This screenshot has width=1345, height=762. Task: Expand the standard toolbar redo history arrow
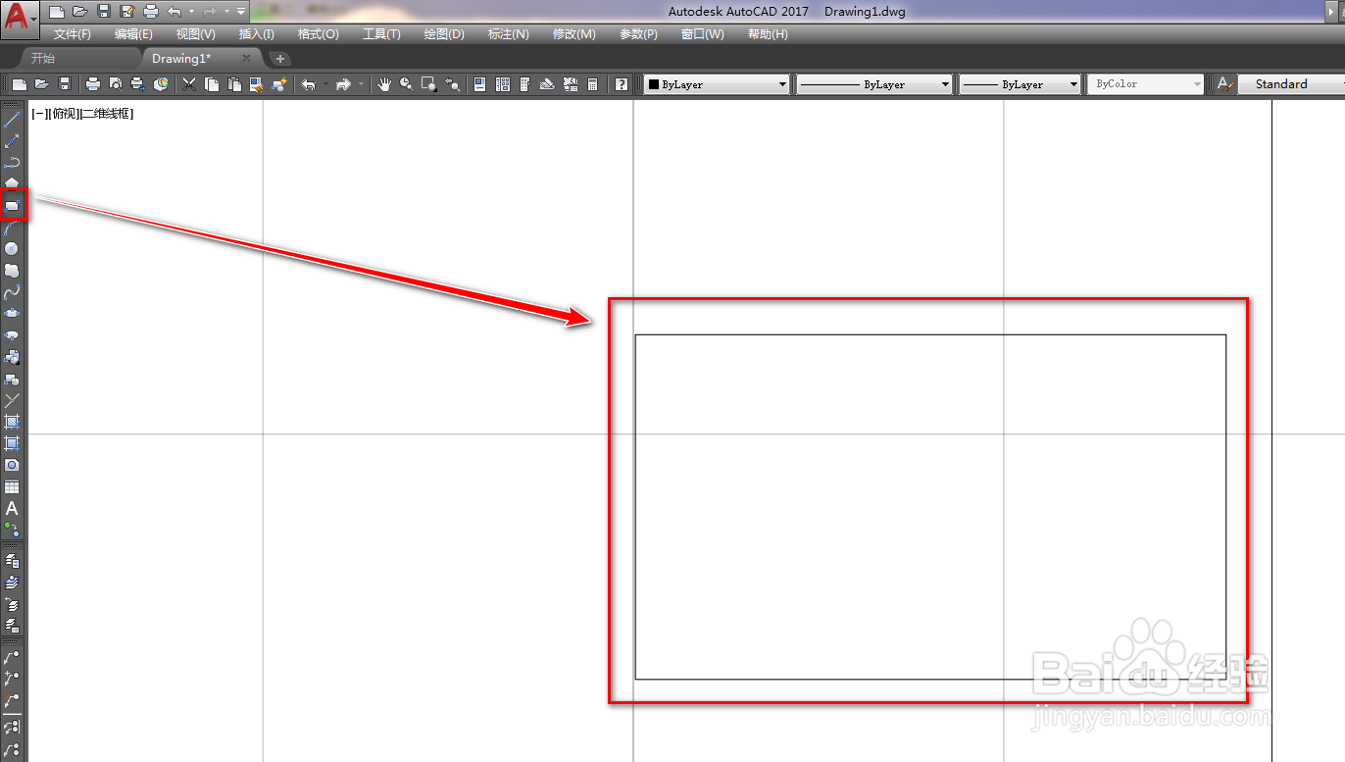(x=361, y=85)
